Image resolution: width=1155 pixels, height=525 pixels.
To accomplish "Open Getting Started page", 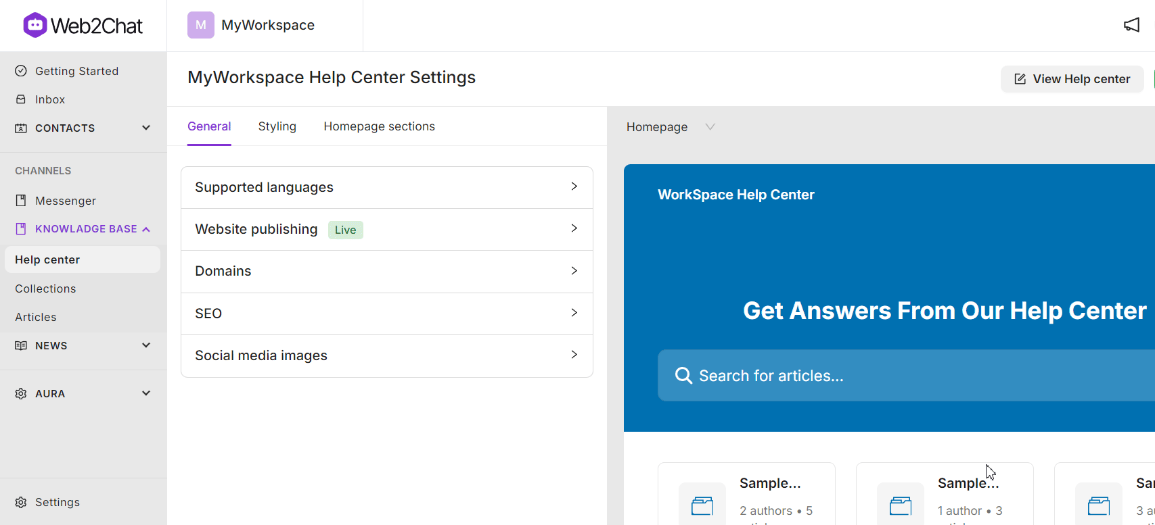I will pyautogui.click(x=76, y=71).
